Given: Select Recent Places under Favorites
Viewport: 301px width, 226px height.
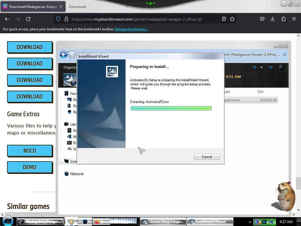Looking at the screenshot, I should [x=72, y=112].
